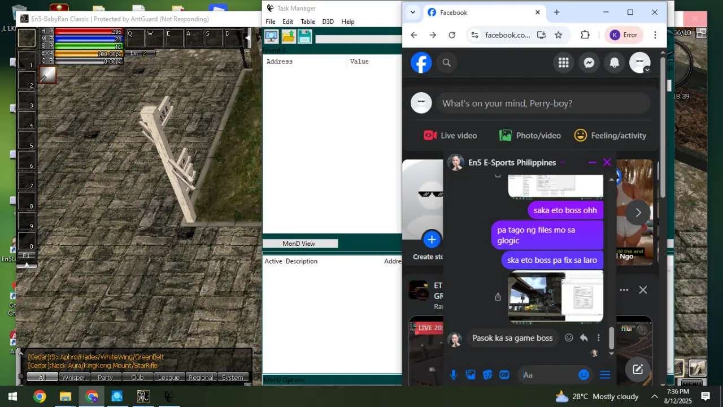The height and width of the screenshot is (407, 723).
Task: React to Pasok ka sa game boss message
Action: 569,338
